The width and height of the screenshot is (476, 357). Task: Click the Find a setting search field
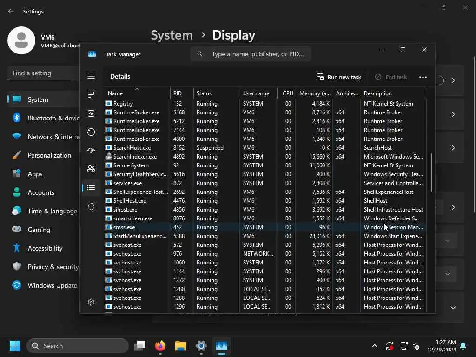coord(44,73)
